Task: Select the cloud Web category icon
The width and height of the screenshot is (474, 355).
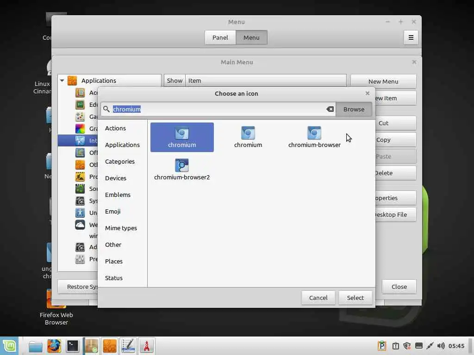Action: pyautogui.click(x=80, y=225)
